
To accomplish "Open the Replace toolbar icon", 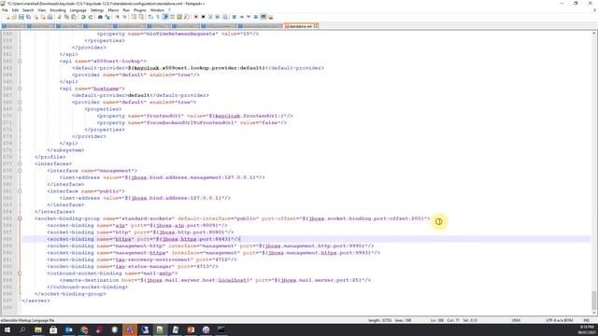I will point(107,17).
